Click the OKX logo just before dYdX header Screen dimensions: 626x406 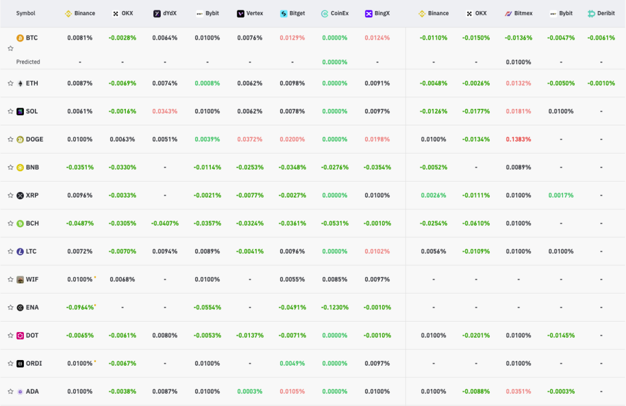point(116,13)
